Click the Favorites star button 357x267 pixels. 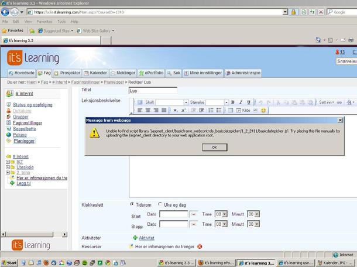point(12,30)
